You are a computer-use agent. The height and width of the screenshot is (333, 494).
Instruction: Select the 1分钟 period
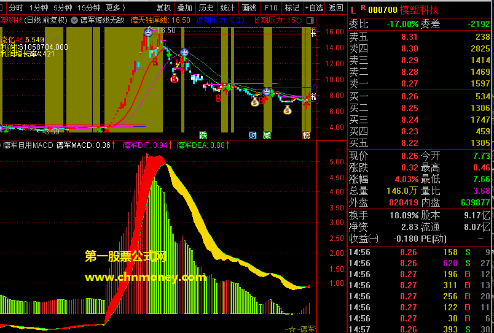click(38, 7)
